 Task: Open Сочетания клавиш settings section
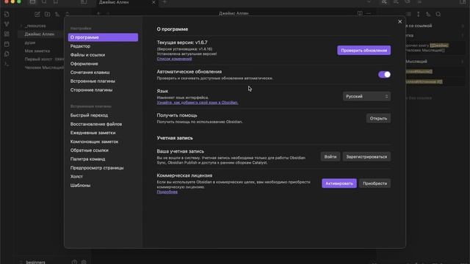pyautogui.click(x=103, y=73)
